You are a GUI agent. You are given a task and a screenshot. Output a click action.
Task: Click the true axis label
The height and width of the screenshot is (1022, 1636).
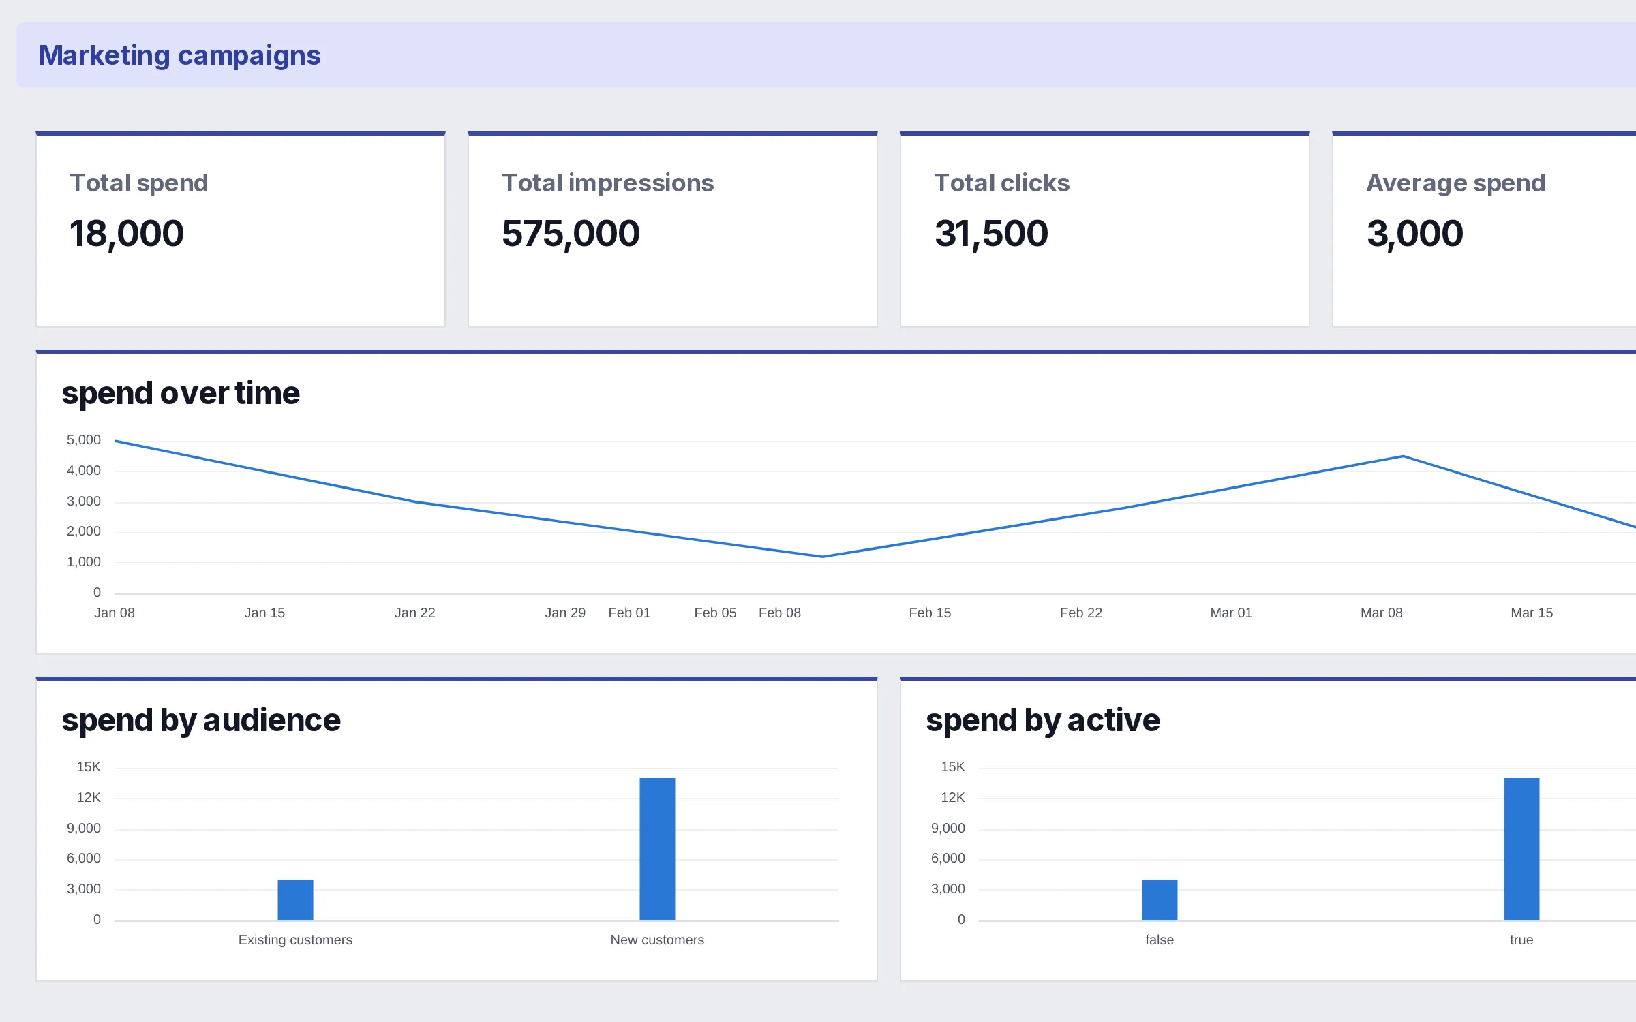tap(1521, 940)
